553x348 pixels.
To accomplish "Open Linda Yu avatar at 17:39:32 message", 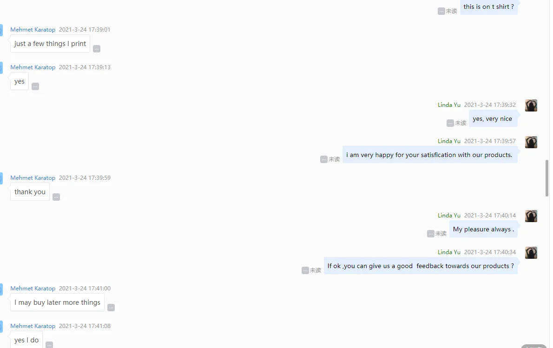I will click(531, 105).
